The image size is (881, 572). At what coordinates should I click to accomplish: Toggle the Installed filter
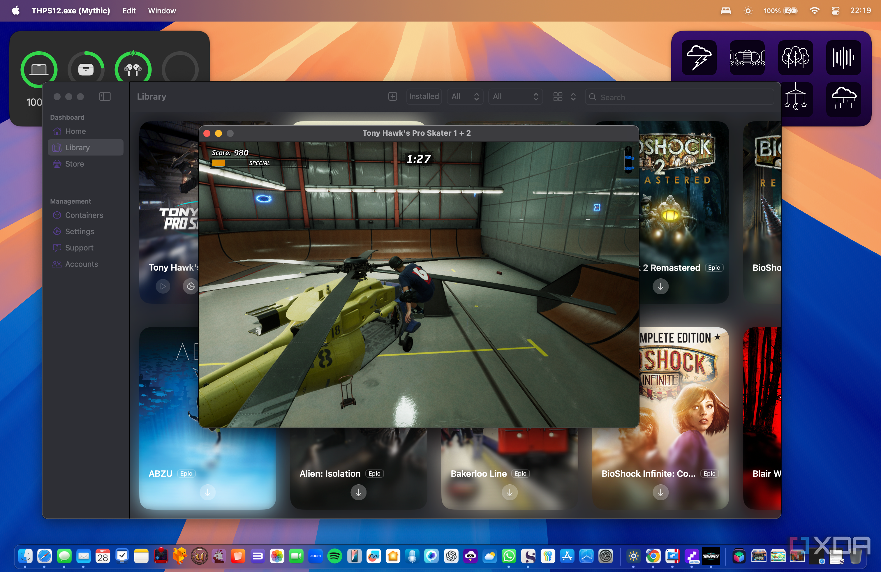[x=424, y=97]
